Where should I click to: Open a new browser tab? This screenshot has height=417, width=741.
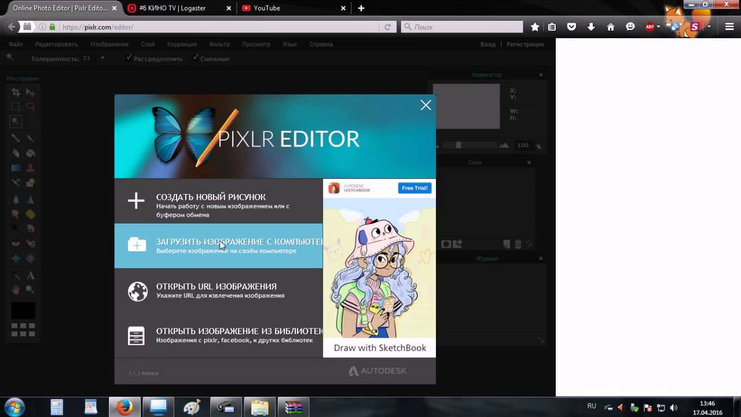coord(361,8)
